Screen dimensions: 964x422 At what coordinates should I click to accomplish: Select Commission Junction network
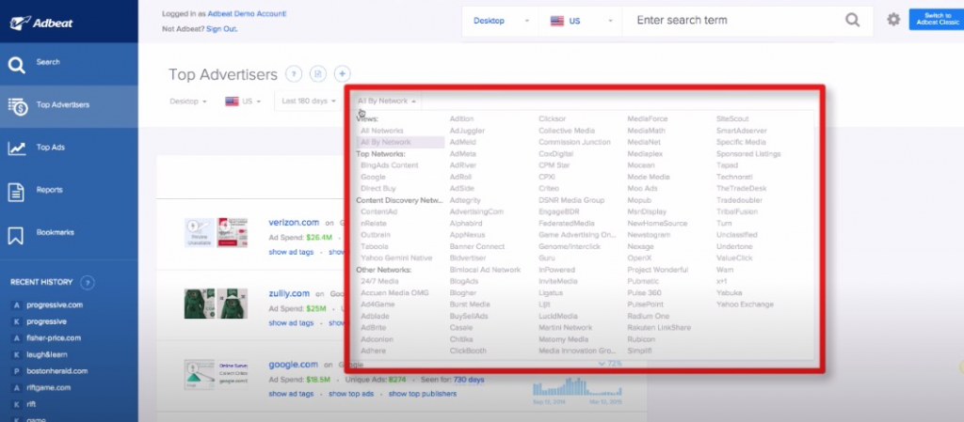click(x=575, y=142)
